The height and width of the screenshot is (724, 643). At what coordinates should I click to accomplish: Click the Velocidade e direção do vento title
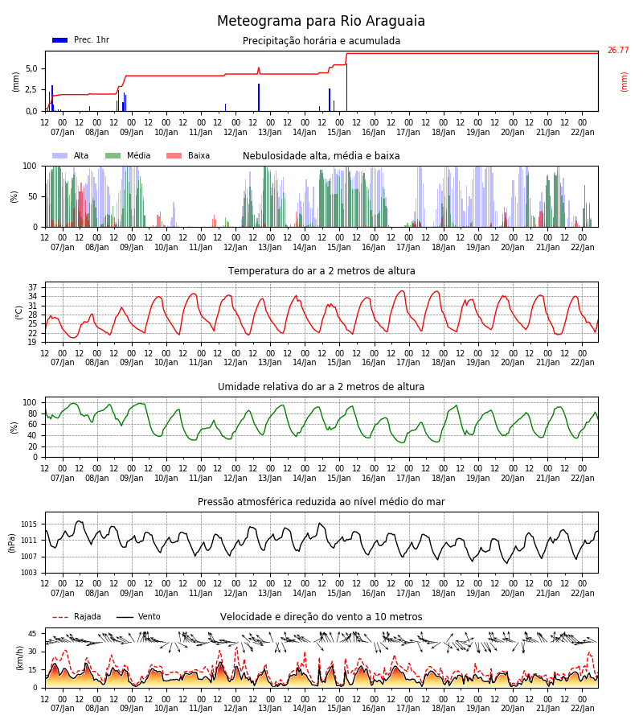tap(321, 617)
